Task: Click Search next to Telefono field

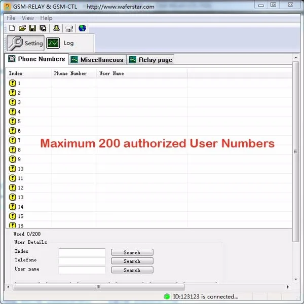Action: coord(132,261)
